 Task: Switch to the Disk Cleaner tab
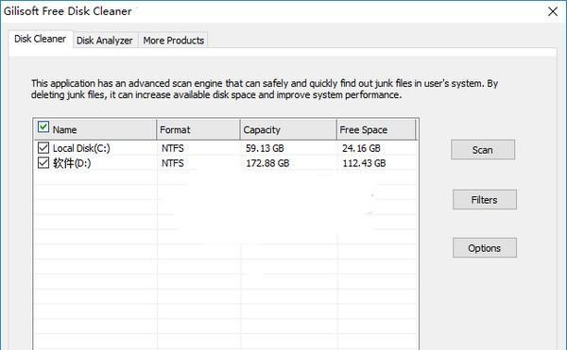(40, 39)
